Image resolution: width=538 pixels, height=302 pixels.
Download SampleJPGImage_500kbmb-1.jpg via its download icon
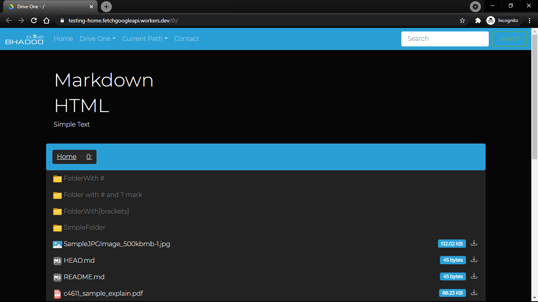(x=474, y=243)
